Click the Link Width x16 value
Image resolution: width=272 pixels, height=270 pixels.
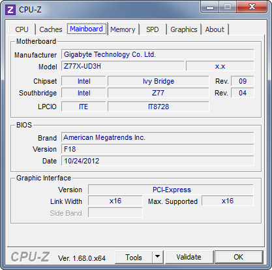coord(115,201)
